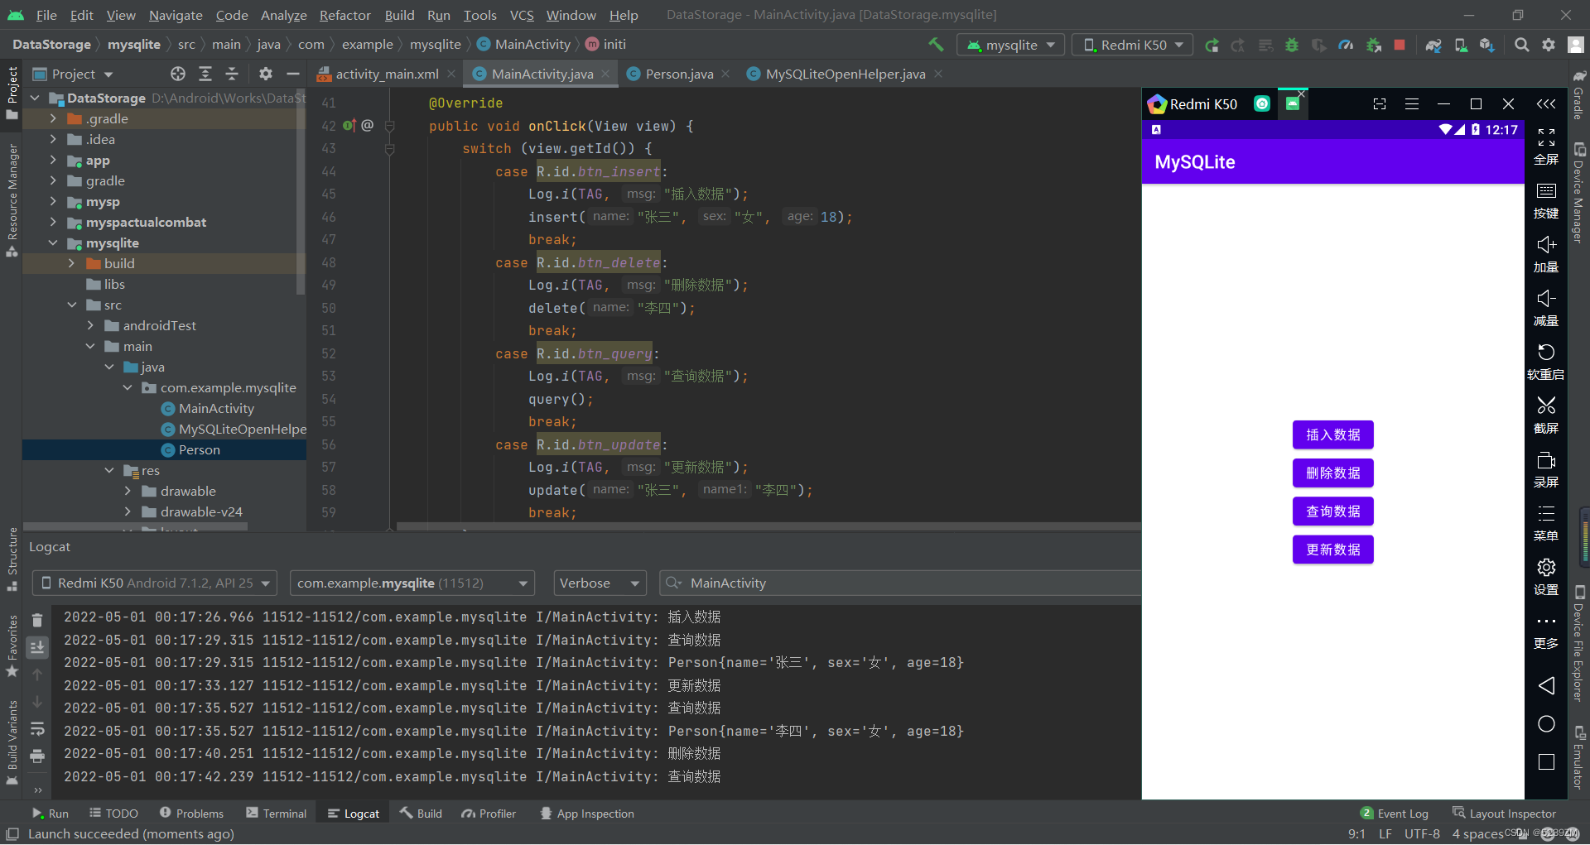The height and width of the screenshot is (845, 1590).
Task: Open the Build menu
Action: pyautogui.click(x=399, y=15)
